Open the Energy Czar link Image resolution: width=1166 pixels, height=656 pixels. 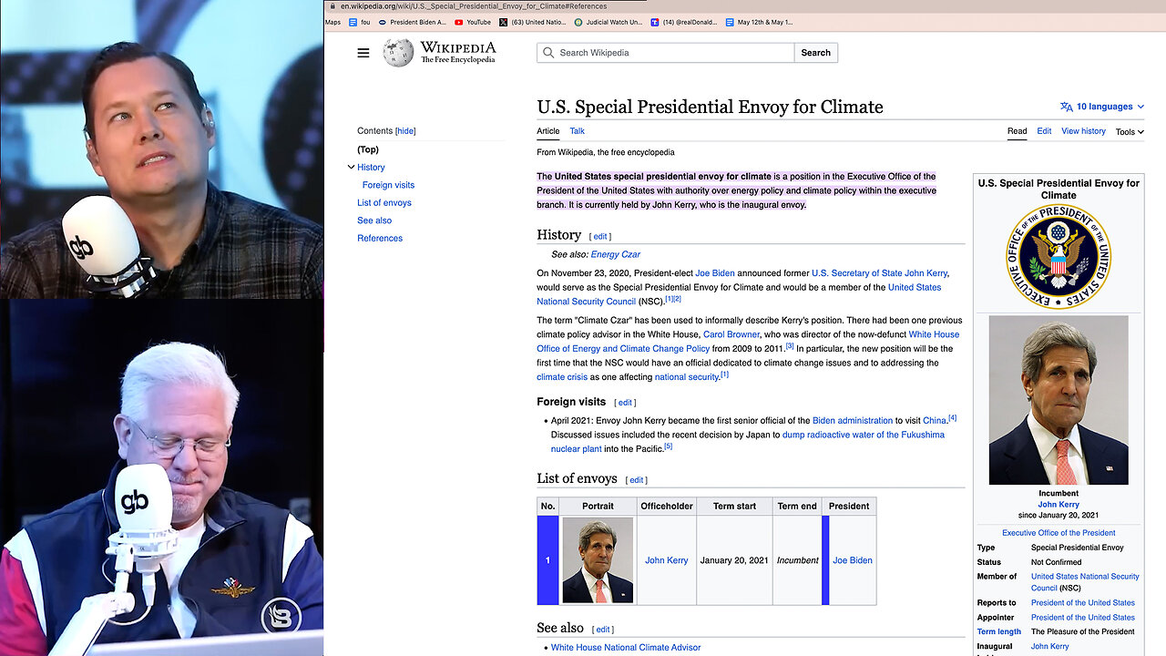click(x=616, y=254)
